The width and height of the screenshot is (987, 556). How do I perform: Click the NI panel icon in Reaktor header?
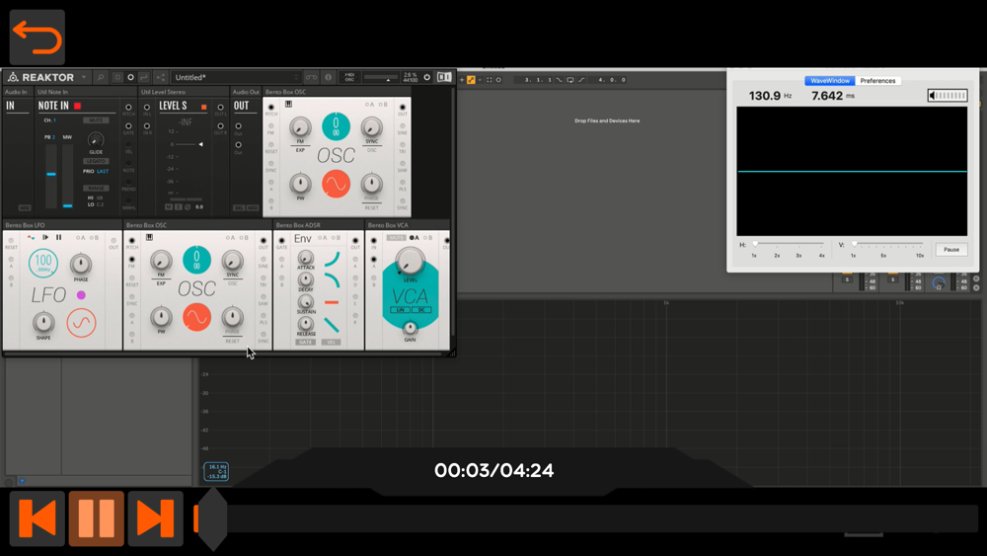click(444, 77)
